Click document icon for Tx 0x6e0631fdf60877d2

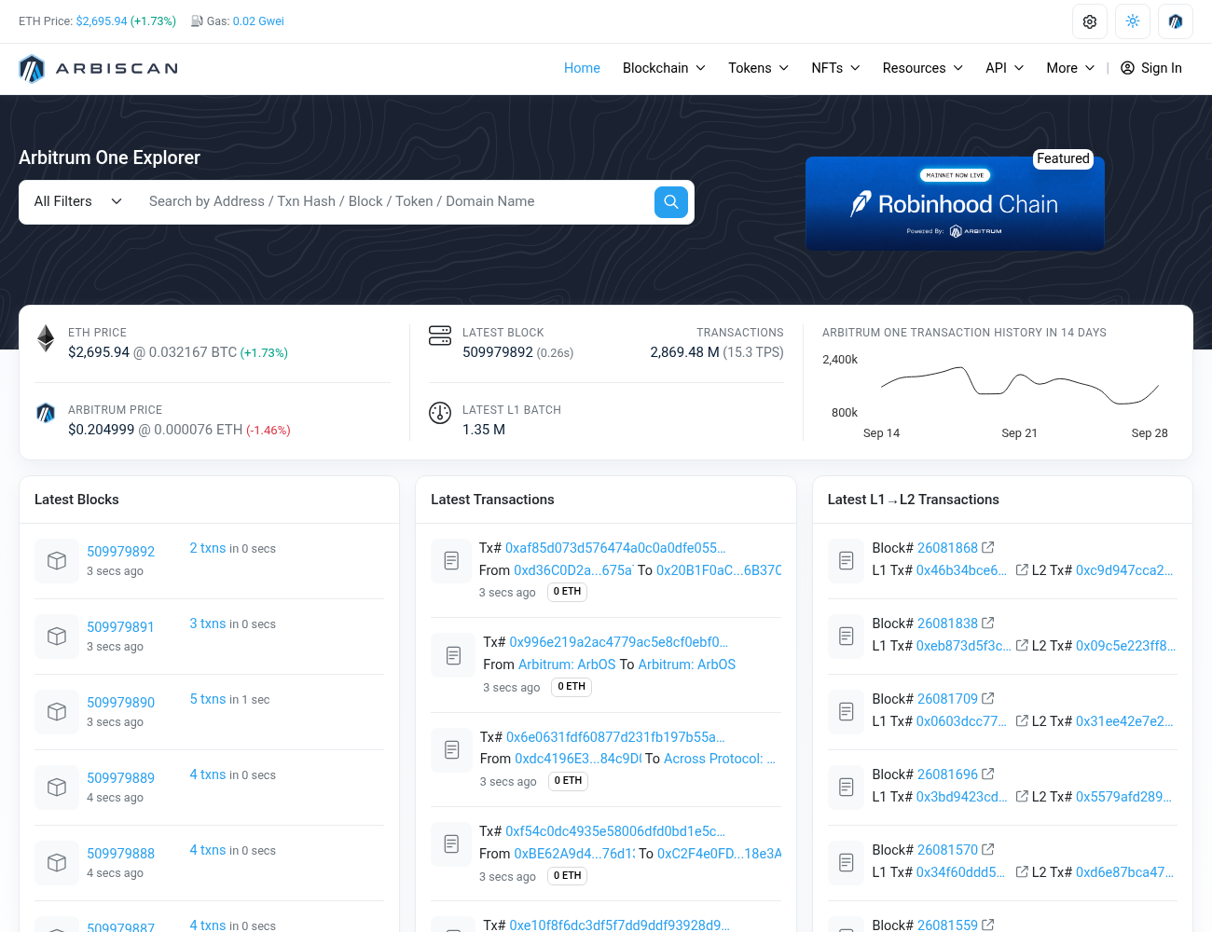(451, 750)
